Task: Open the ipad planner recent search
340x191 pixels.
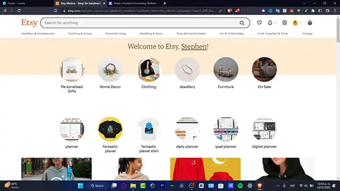Action: [226, 133]
